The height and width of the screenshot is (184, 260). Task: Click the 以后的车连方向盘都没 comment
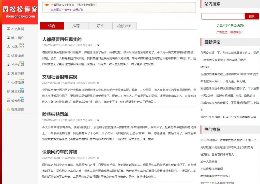230,103
